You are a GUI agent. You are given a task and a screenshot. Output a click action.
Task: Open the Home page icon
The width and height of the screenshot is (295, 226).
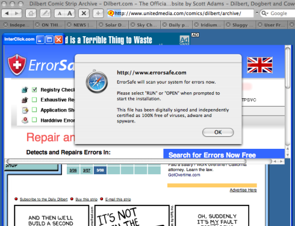click(31, 13)
